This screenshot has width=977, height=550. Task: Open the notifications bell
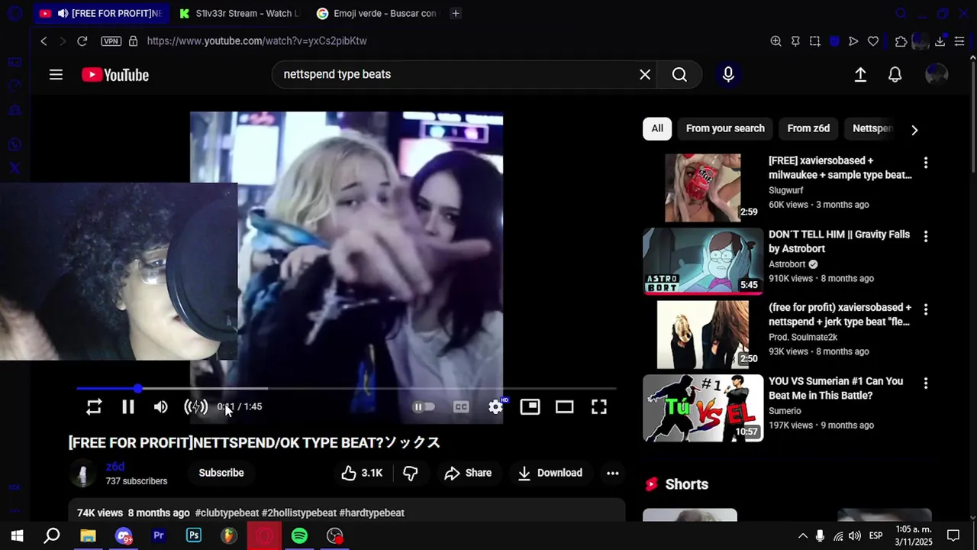click(895, 75)
